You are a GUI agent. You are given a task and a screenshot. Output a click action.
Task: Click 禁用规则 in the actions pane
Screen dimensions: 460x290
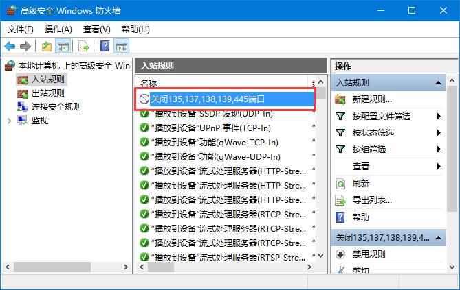(x=369, y=254)
